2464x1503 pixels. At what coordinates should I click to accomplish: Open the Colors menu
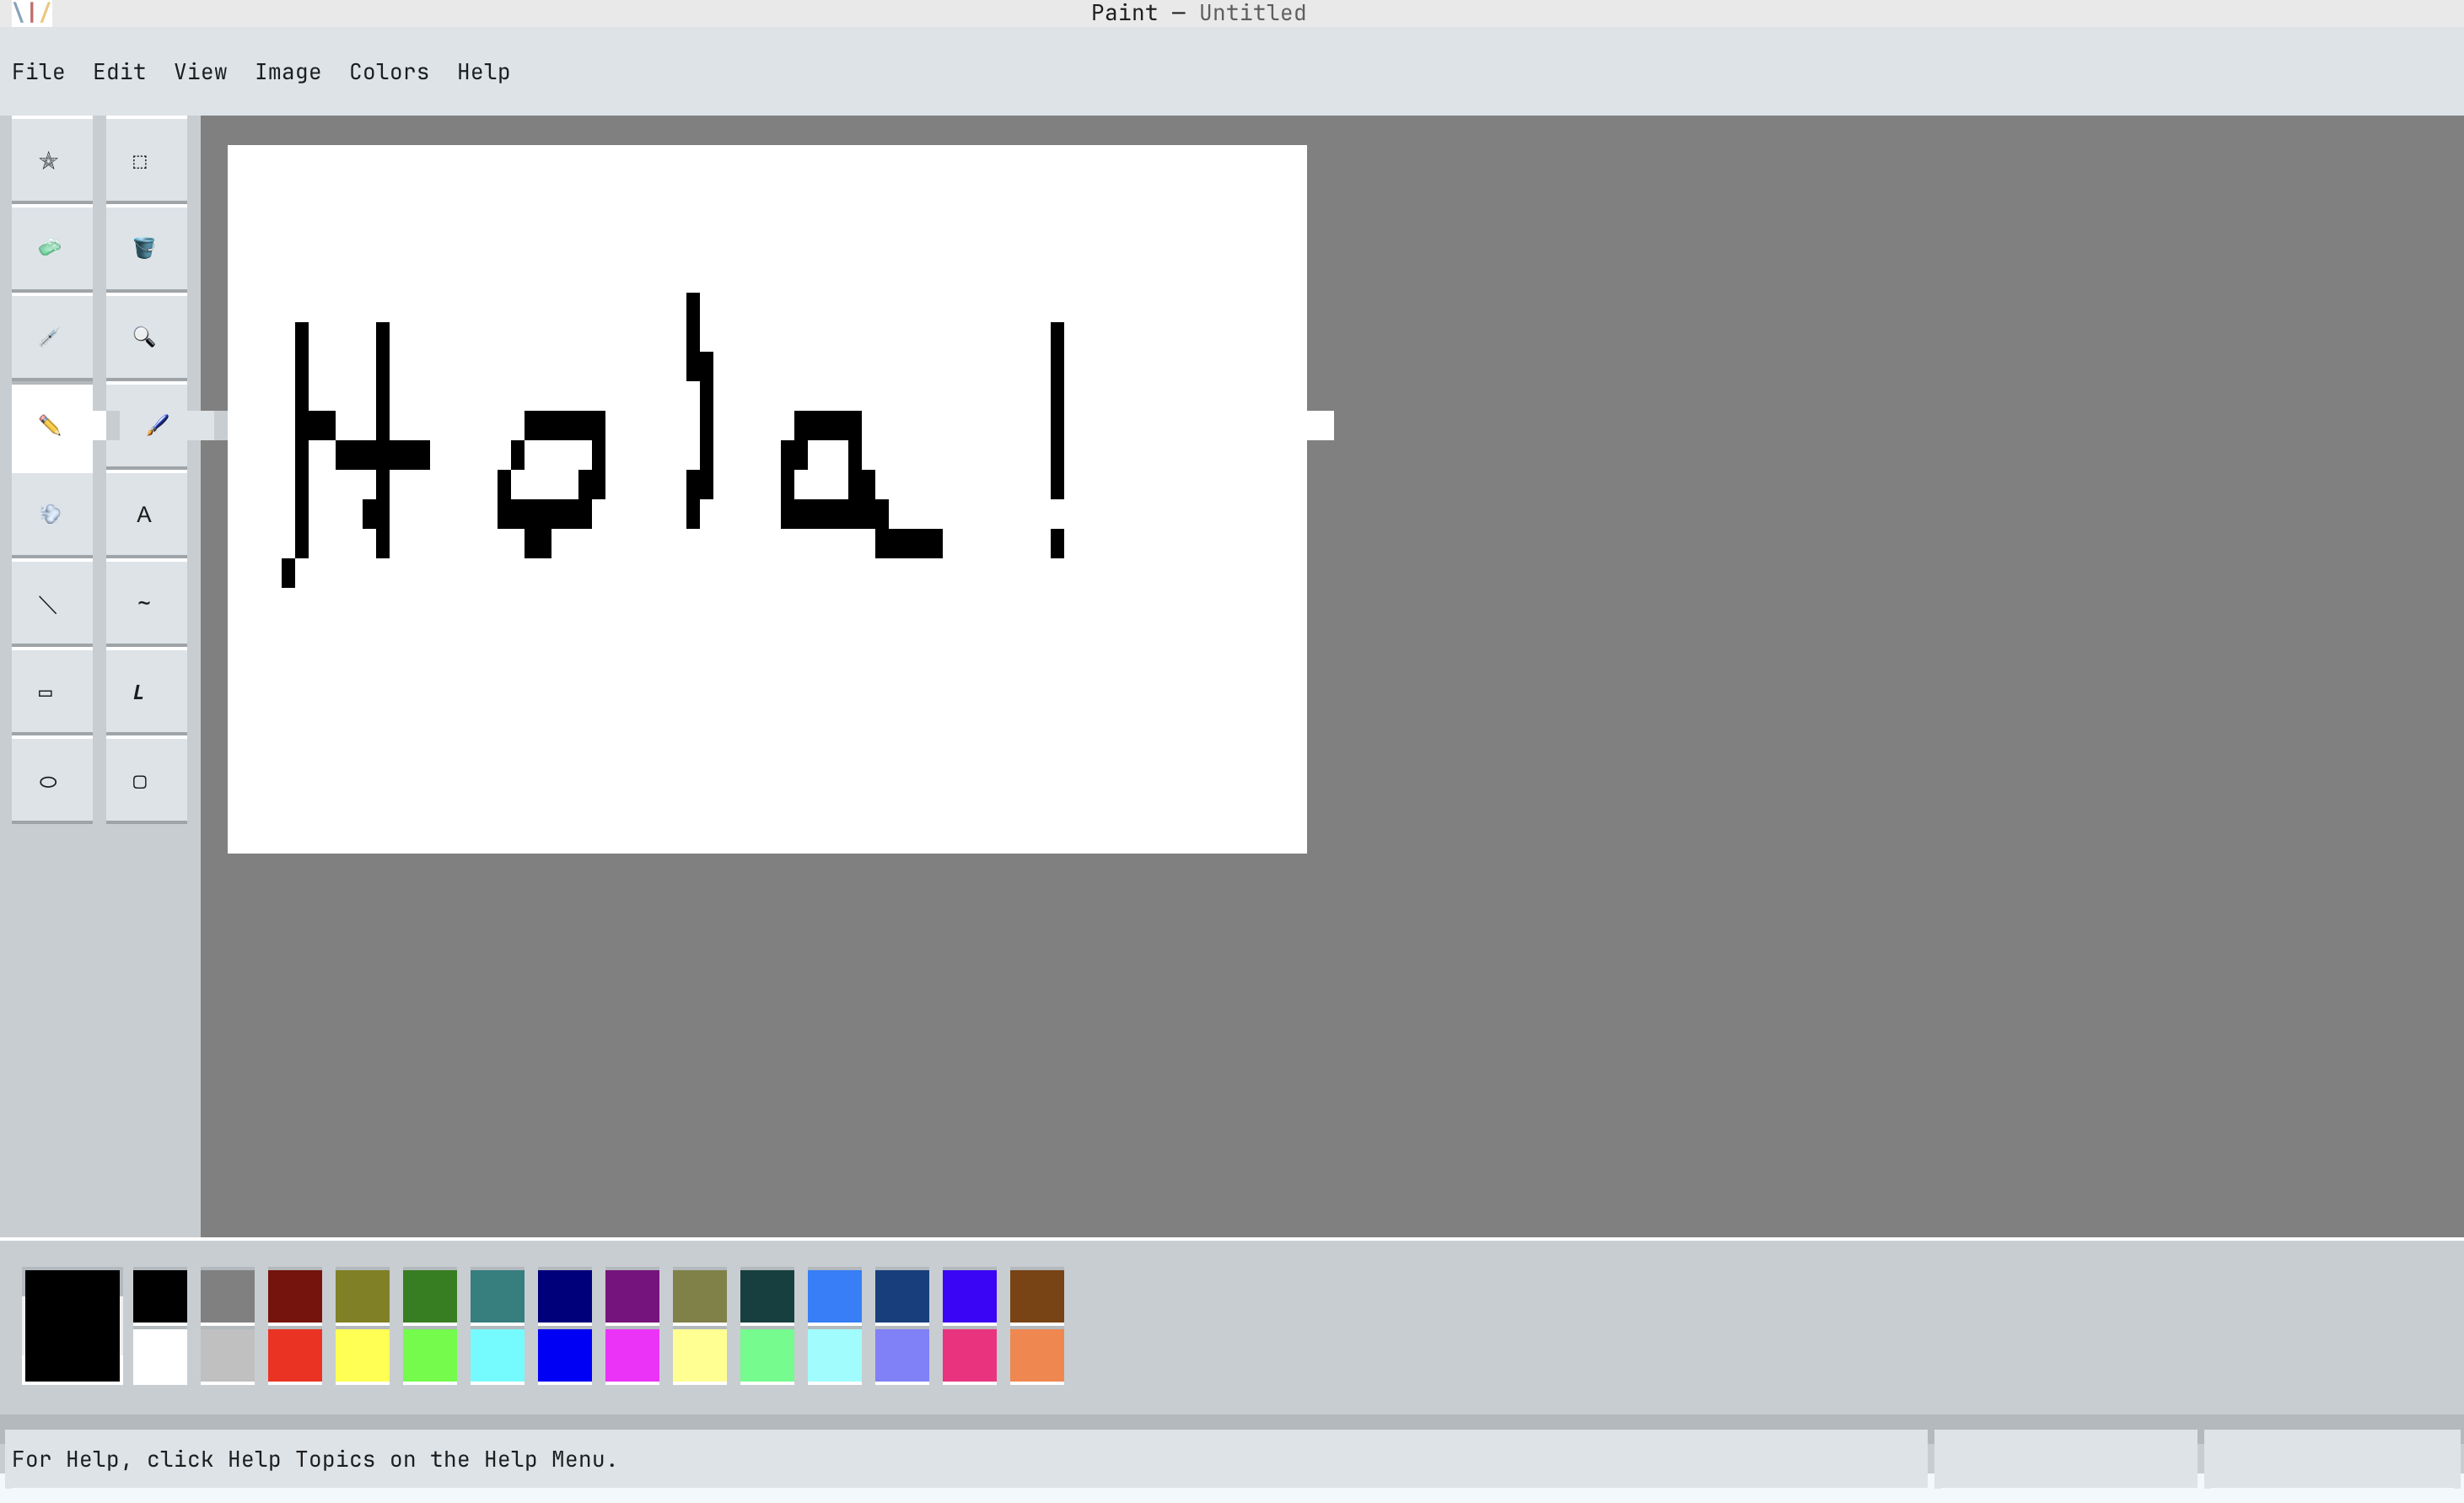[x=388, y=71]
